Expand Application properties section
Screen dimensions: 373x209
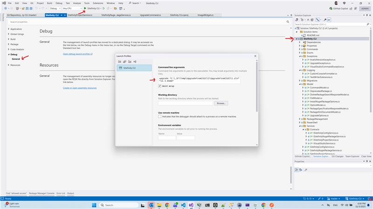(9, 29)
